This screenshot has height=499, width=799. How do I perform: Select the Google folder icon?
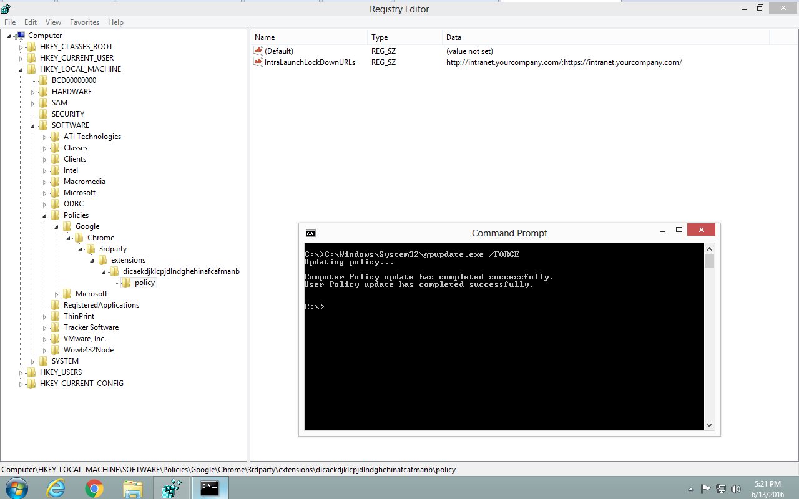tap(67, 226)
